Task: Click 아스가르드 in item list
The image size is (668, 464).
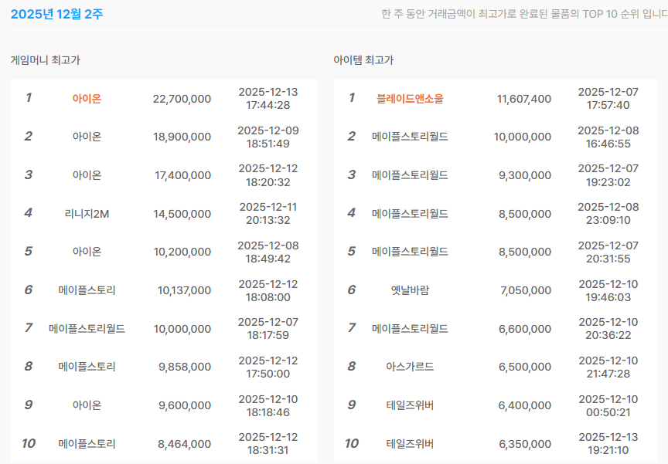Action: click(410, 367)
